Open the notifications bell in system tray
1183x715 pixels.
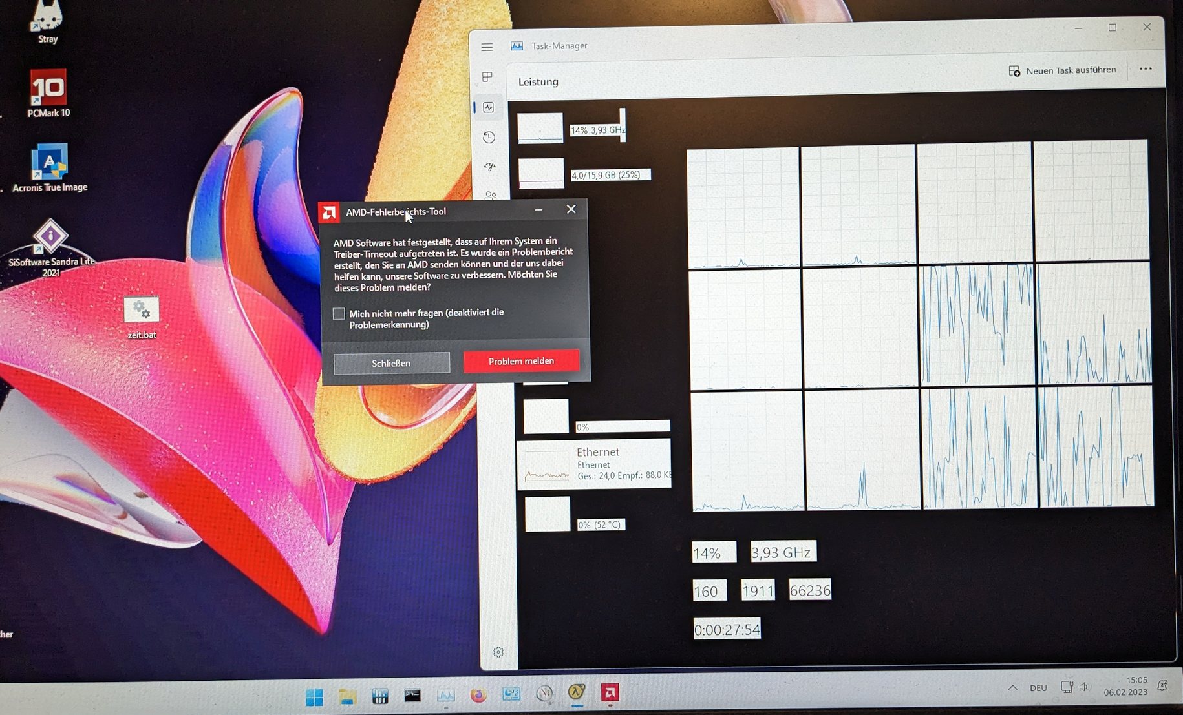[1162, 685]
